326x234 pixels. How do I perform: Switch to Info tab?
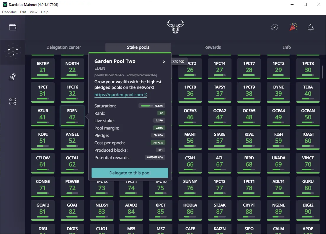pyautogui.click(x=287, y=47)
